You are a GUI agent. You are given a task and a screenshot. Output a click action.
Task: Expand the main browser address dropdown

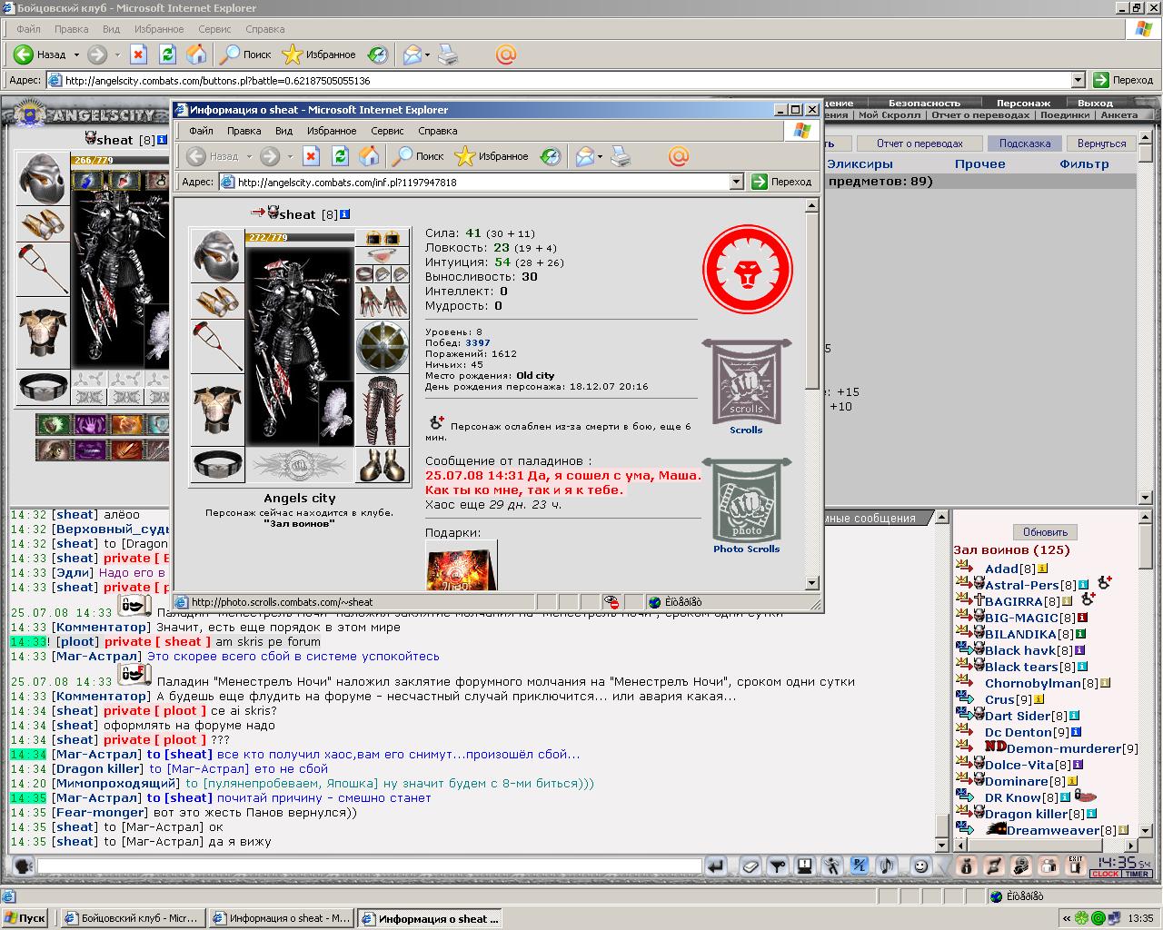point(1079,80)
